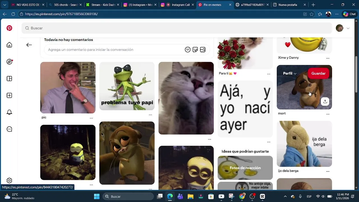Click the page vertical scrollbar

pos(356,74)
